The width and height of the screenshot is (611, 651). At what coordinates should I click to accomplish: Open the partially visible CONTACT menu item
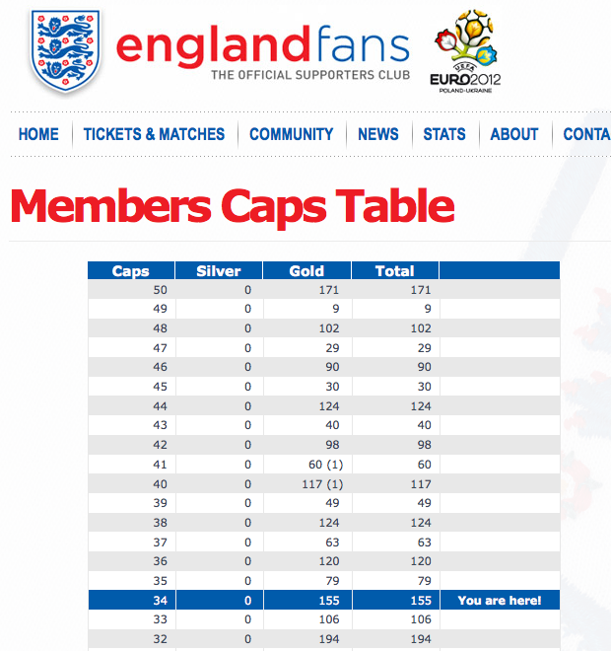coord(587,134)
